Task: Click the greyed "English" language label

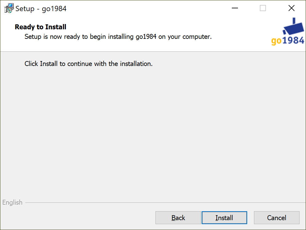Action: click(x=12, y=203)
